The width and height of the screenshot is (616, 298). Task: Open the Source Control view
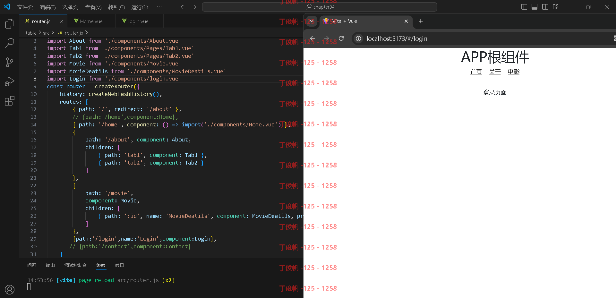(10, 62)
